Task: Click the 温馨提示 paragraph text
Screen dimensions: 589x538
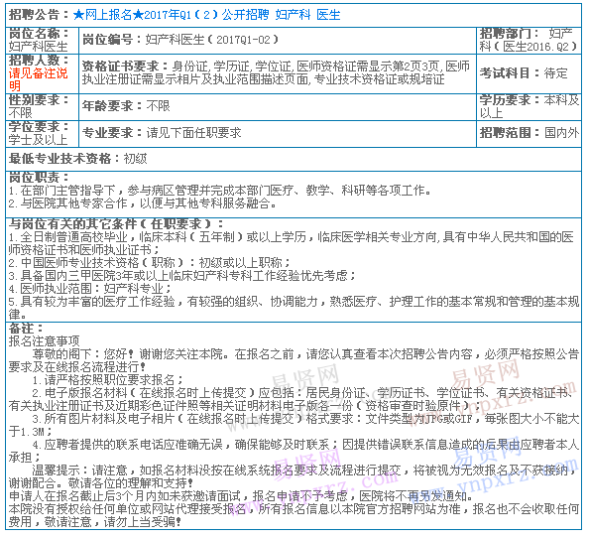Action: coord(294,476)
